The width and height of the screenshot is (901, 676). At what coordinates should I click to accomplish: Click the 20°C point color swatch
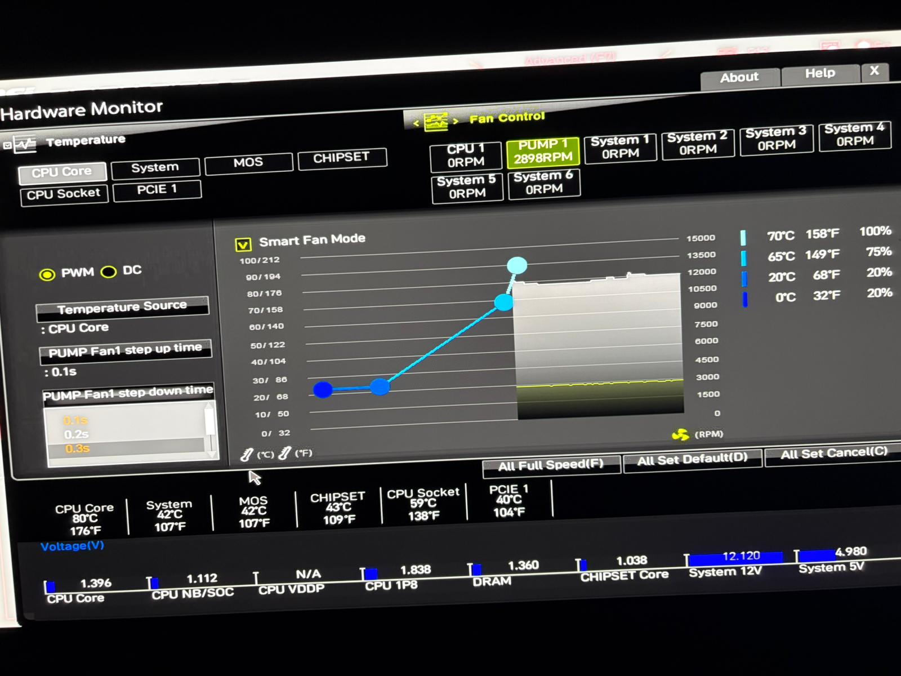pos(744,279)
